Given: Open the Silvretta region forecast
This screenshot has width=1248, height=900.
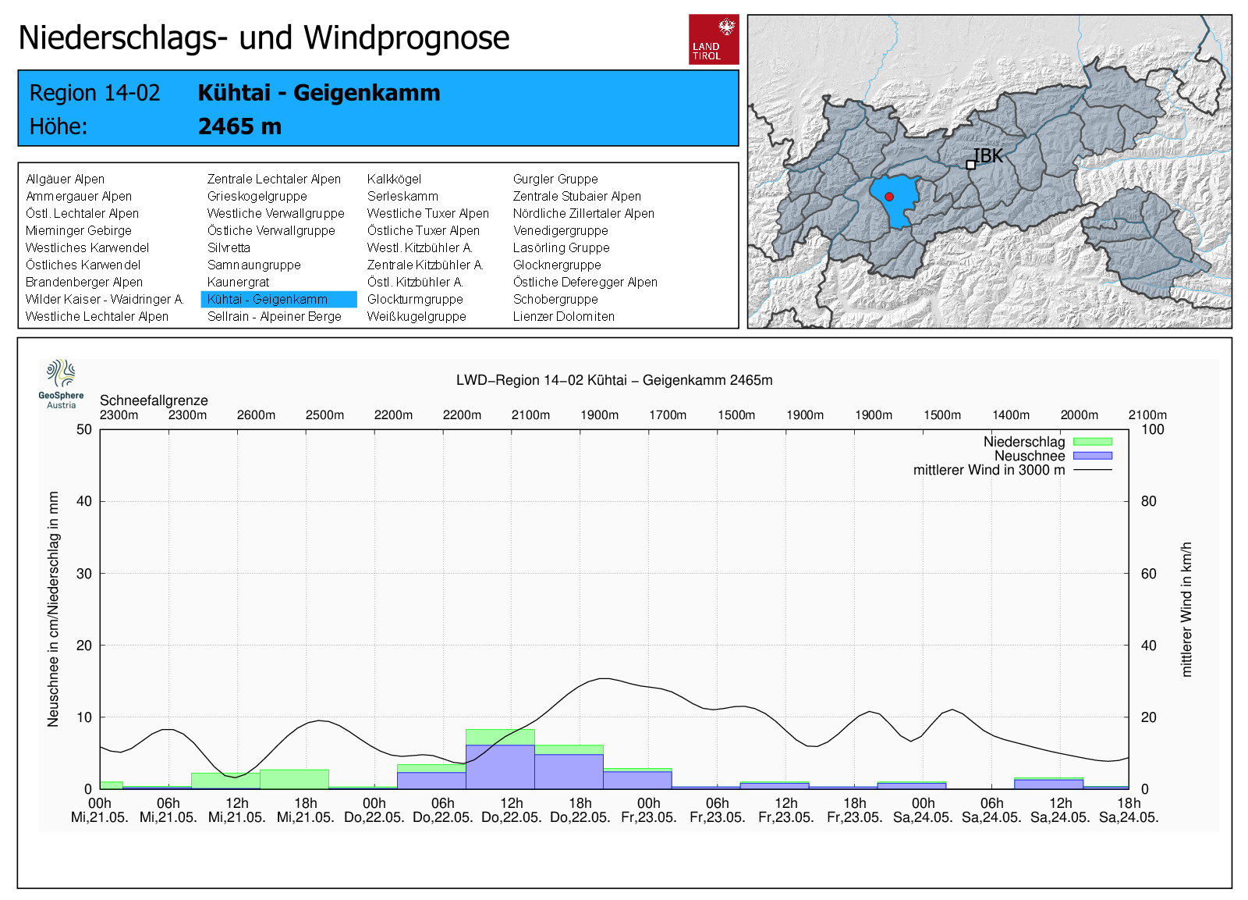Looking at the screenshot, I should coord(229,247).
